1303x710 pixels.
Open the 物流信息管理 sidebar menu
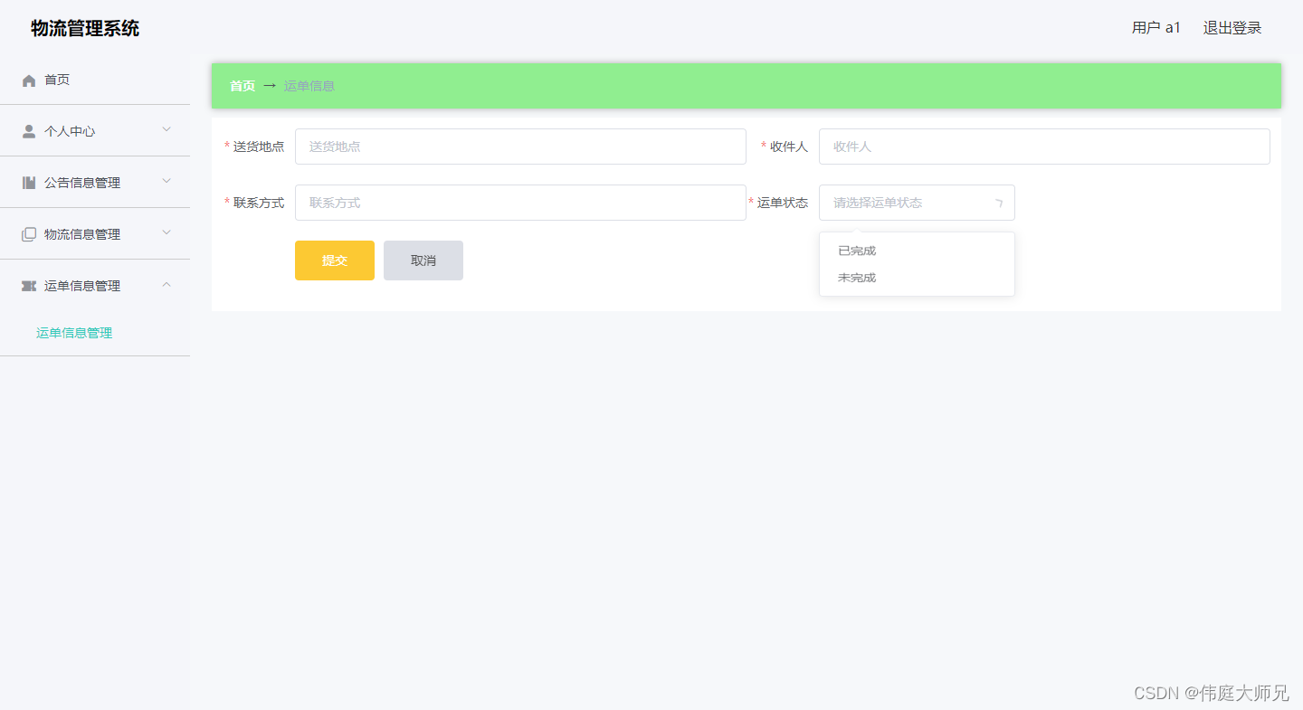pos(95,234)
